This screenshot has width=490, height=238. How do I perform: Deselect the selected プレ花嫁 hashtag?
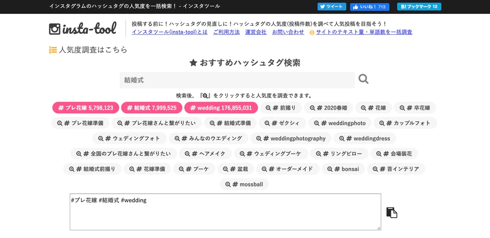[x=86, y=108]
